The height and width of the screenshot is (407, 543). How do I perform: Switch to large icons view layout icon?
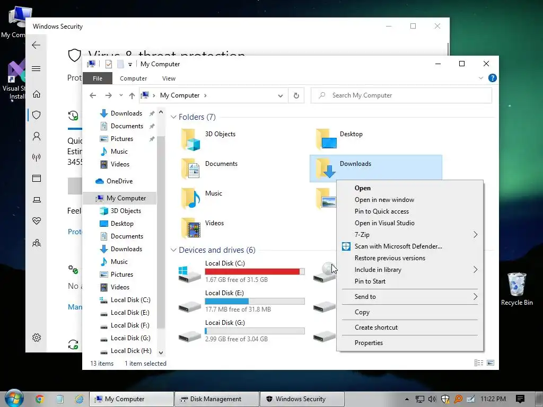(491, 362)
